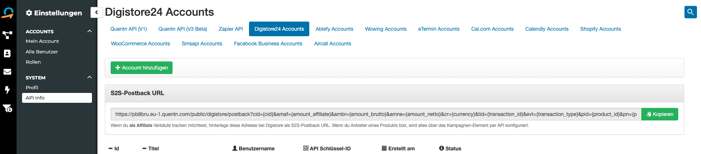Switch to WooCommerce Accounts tab
The height and width of the screenshot is (154, 701).
140,44
